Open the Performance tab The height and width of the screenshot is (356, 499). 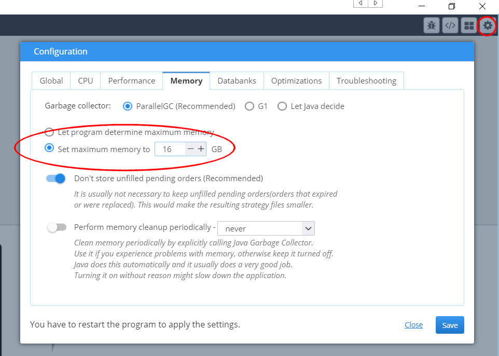pos(131,81)
